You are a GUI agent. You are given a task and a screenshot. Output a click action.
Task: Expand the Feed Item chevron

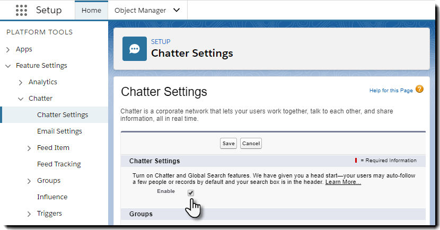pos(29,148)
